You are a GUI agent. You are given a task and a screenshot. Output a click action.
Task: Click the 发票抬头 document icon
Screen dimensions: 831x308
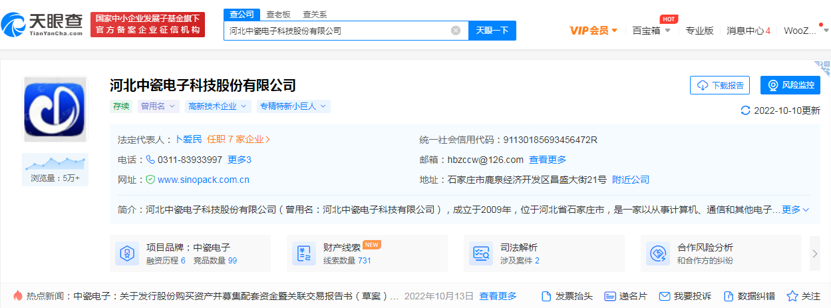coord(547,296)
